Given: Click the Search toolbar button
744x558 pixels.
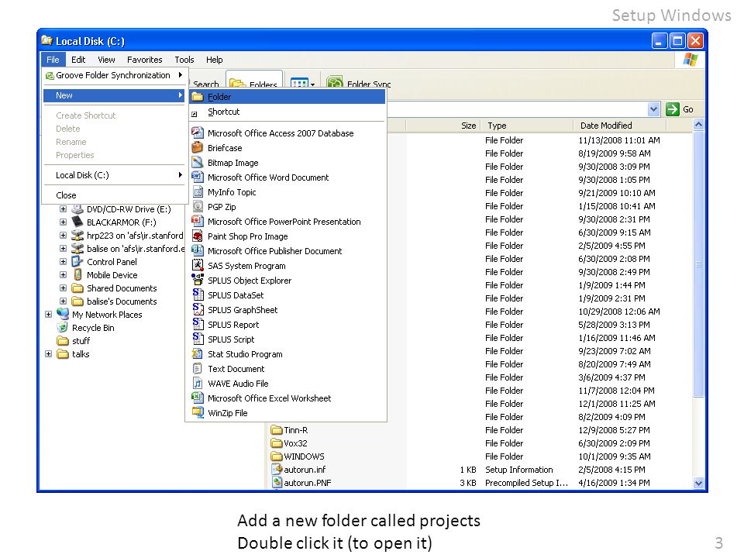Looking at the screenshot, I should (x=206, y=84).
